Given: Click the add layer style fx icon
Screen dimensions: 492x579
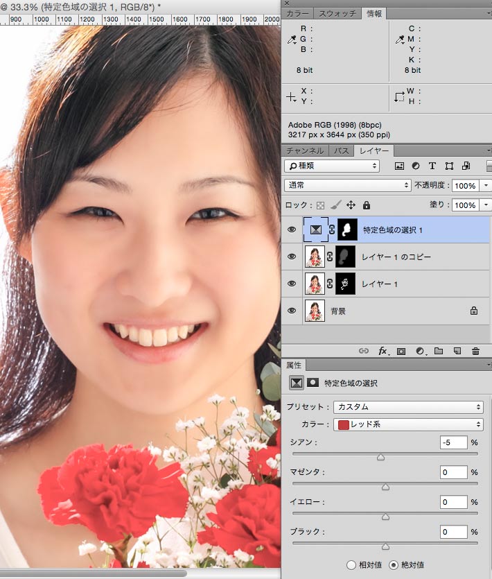Looking at the screenshot, I should (383, 352).
